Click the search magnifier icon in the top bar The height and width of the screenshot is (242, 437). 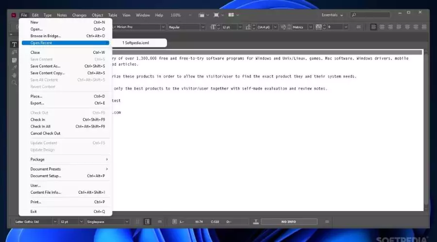tap(353, 15)
